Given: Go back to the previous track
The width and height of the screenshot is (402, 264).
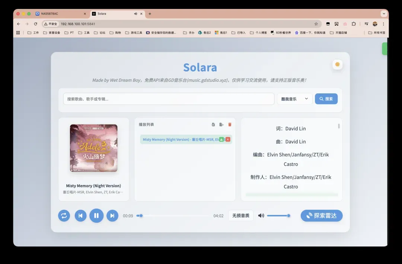Looking at the screenshot, I should pos(80,216).
